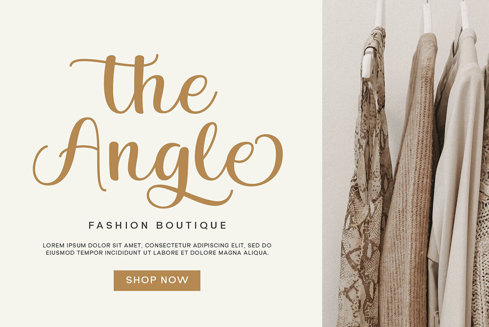Click the SHOP NOW button
Image resolution: width=489 pixels, height=327 pixels.
point(157,281)
